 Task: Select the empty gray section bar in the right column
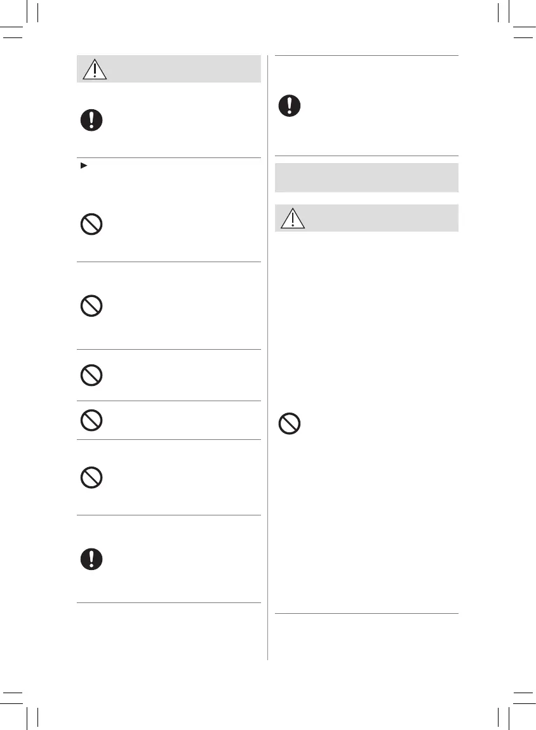(366, 178)
